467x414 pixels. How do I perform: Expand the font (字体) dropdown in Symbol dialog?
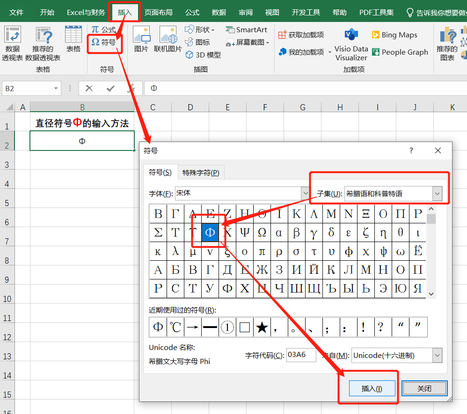pyautogui.click(x=305, y=193)
